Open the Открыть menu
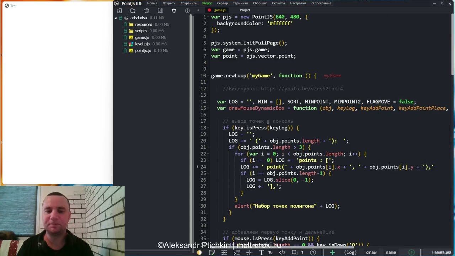The height and width of the screenshot is (256, 455). [x=169, y=3]
